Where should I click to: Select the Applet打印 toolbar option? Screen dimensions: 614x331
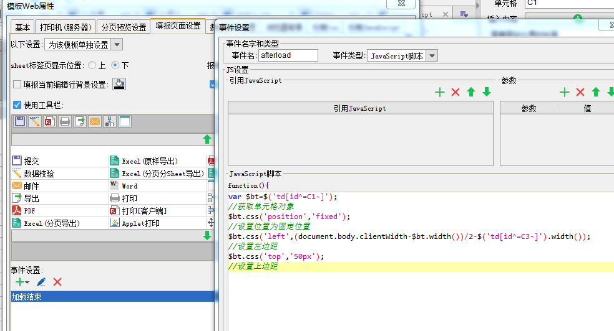(157, 223)
